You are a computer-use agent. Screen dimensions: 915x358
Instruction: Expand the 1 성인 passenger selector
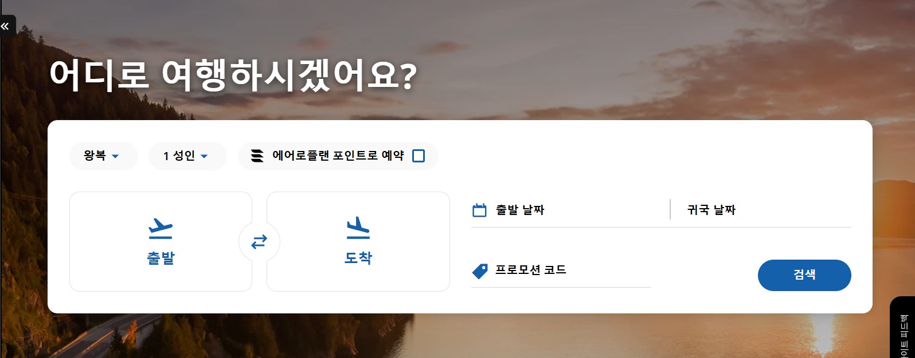[x=187, y=156]
